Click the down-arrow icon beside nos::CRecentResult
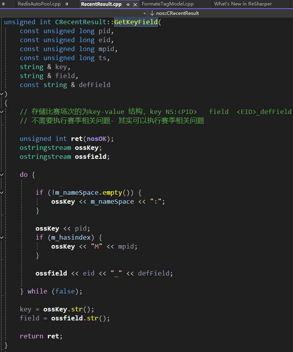Viewport: 293px width, 352px height. pos(152,13)
